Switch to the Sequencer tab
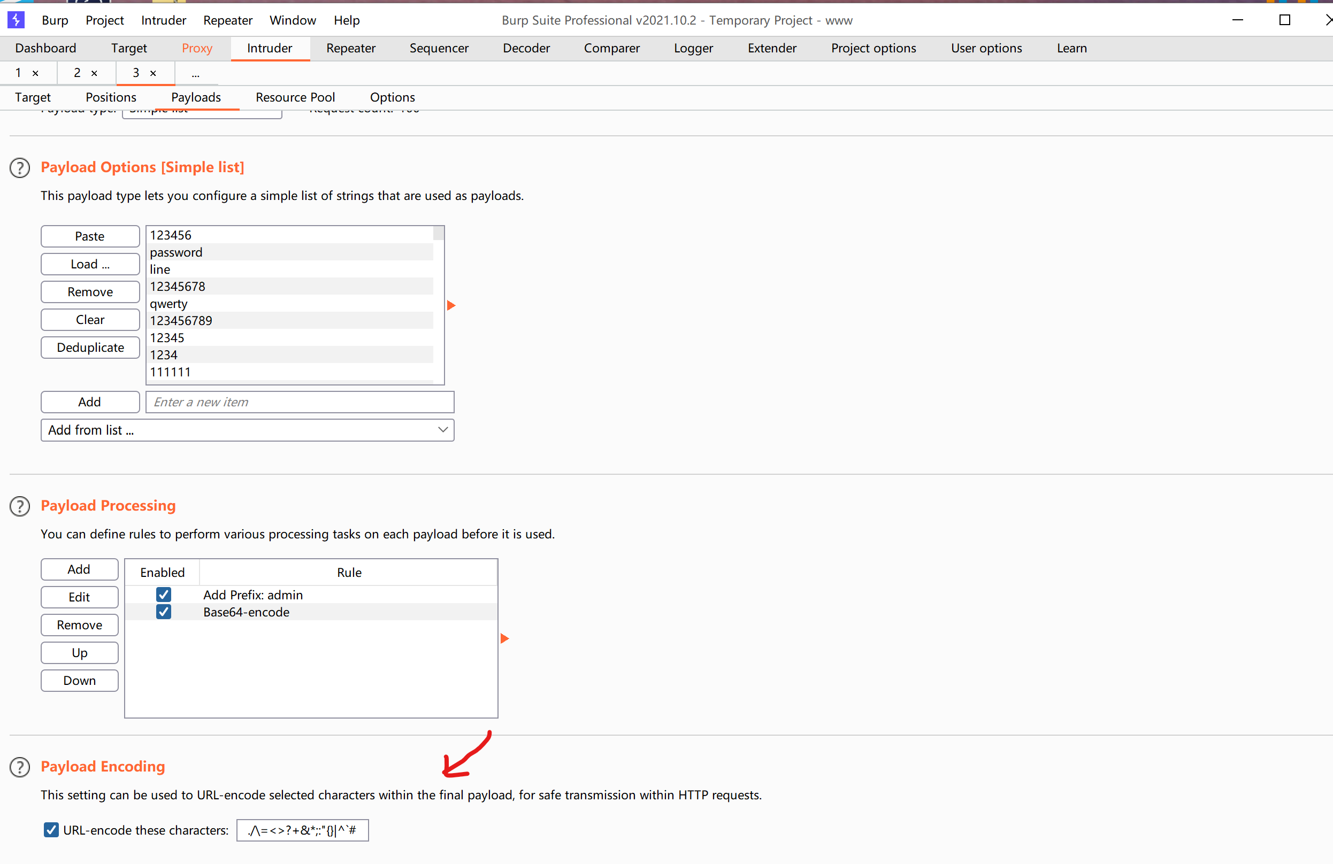The image size is (1333, 864). (439, 48)
